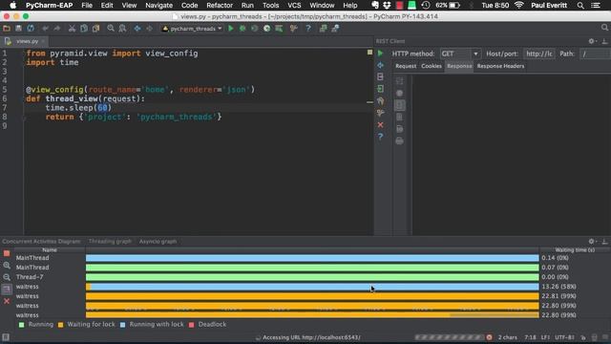The height and width of the screenshot is (344, 611).
Task: Open Refactor menu
Action: [220, 6]
